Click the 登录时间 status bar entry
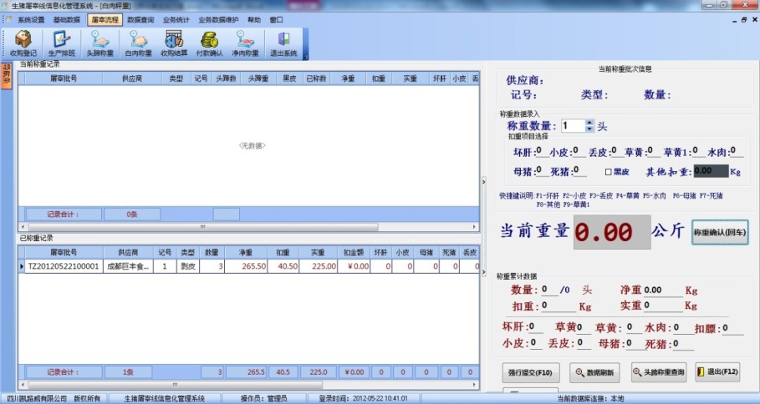This screenshot has width=760, height=404. tap(363, 399)
